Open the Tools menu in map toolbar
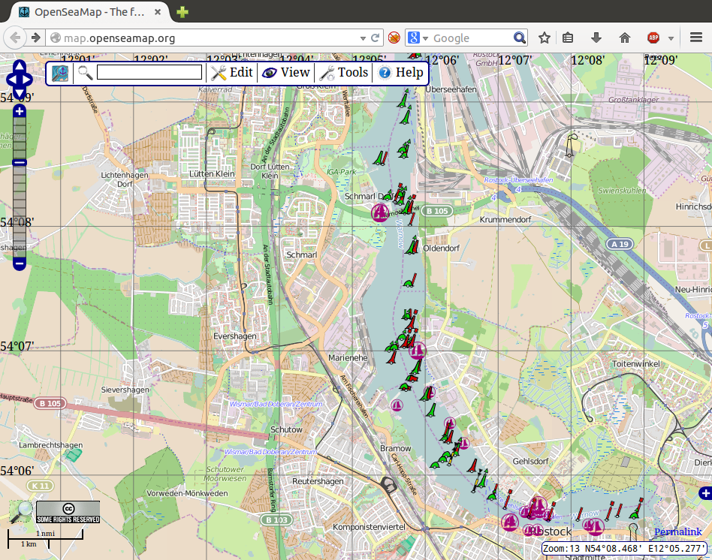The width and height of the screenshot is (712, 560). tap(344, 73)
